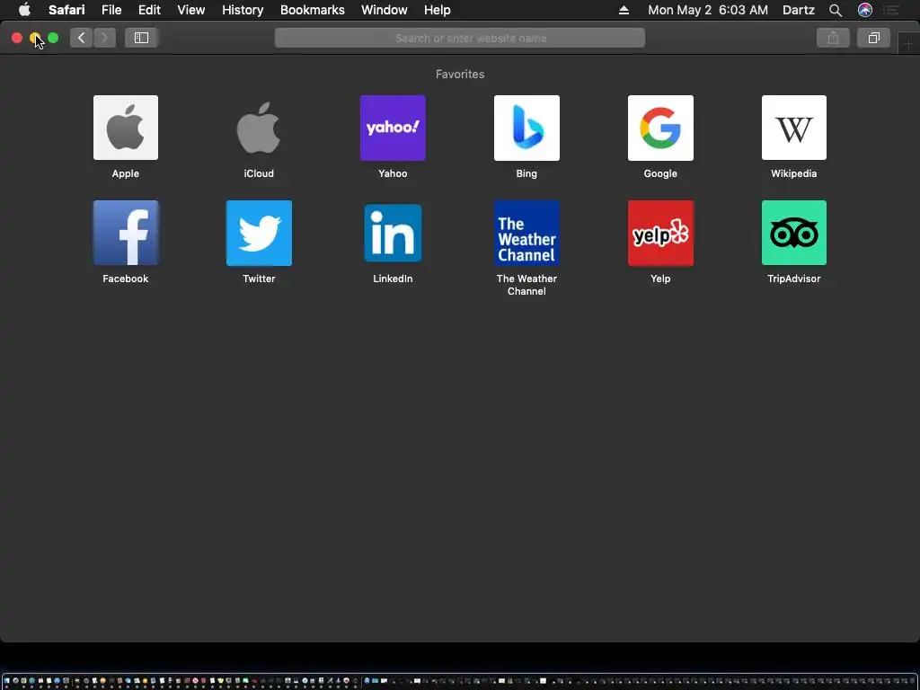920x690 pixels.
Task: Open the History menu
Action: 243,10
